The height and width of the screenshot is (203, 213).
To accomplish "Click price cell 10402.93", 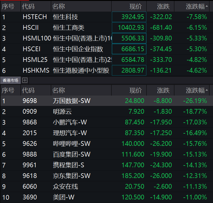I will pos(129,28).
